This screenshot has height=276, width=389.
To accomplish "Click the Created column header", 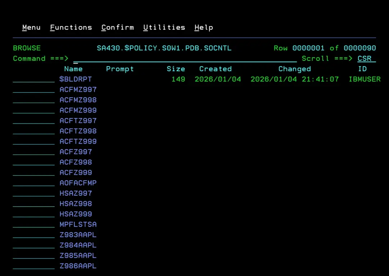I will point(215,69).
